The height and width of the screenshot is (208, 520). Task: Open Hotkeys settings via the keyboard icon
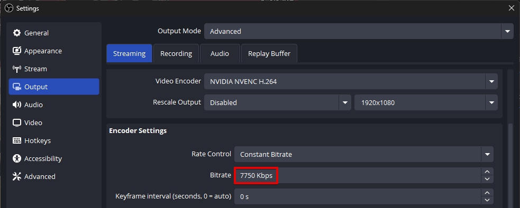16,140
